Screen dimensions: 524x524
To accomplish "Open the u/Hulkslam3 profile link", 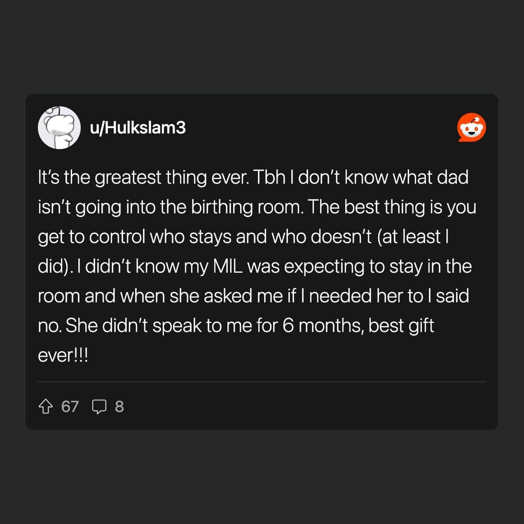I will tap(138, 128).
